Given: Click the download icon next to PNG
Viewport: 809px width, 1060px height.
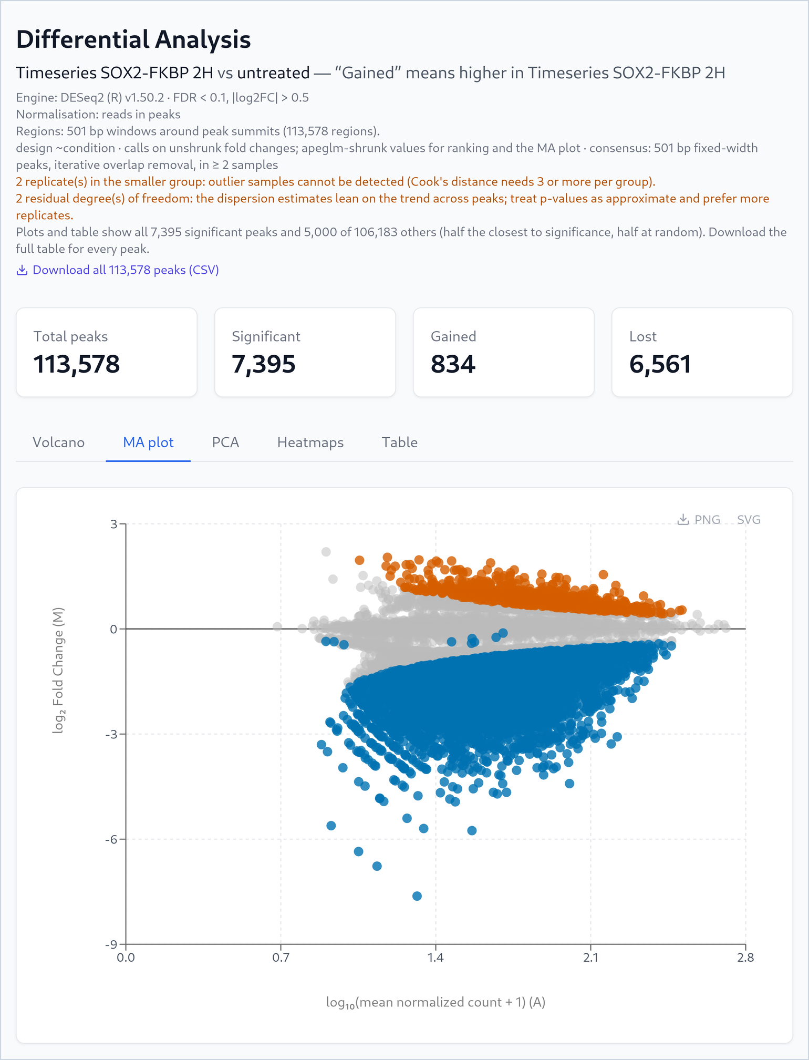Looking at the screenshot, I should pyautogui.click(x=683, y=520).
